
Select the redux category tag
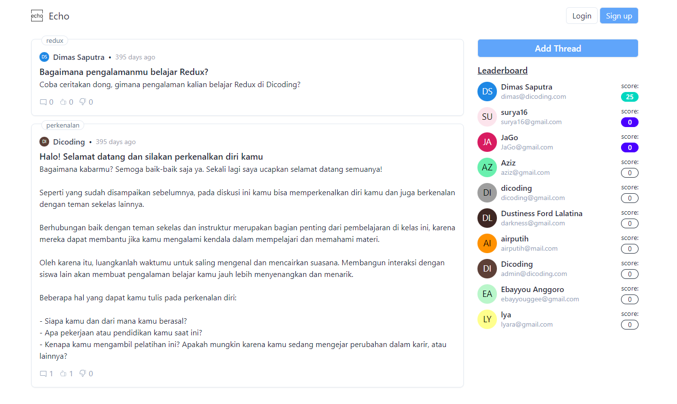pos(55,40)
